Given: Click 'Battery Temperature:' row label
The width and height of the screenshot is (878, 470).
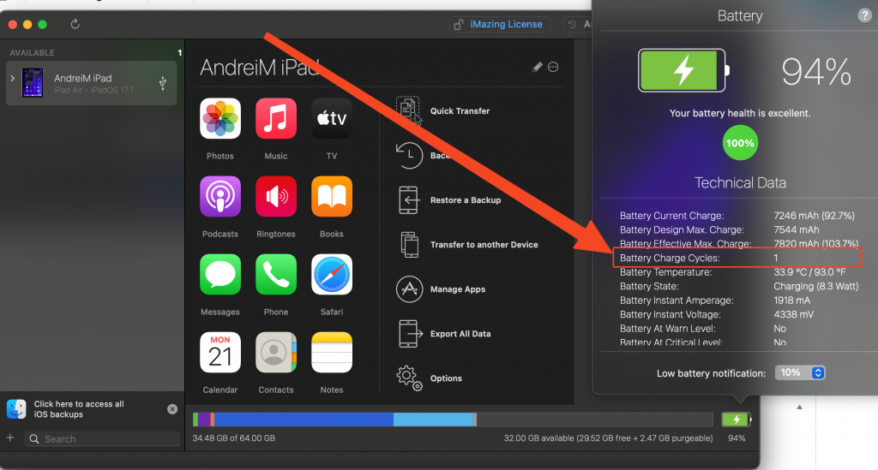Looking at the screenshot, I should 665,272.
